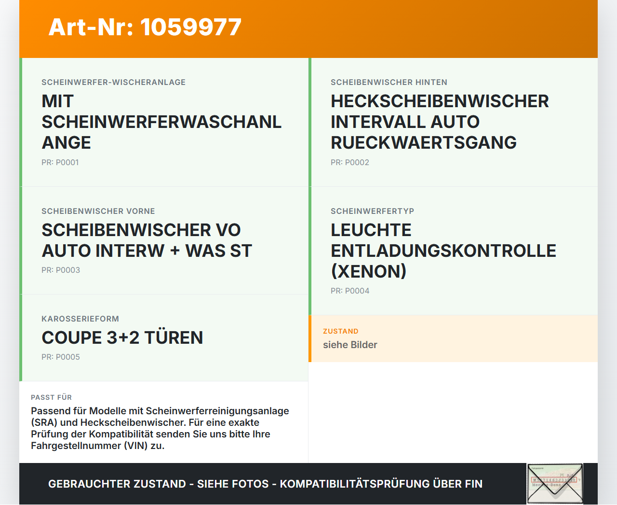
Task: Click the Art-Nr: 1059977 heading
Action: click(145, 27)
